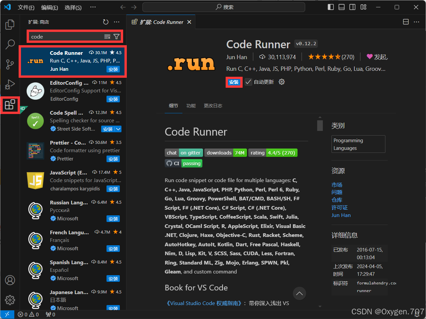426x319 pixels.
Task: Switch to Features tab
Action: 191,106
